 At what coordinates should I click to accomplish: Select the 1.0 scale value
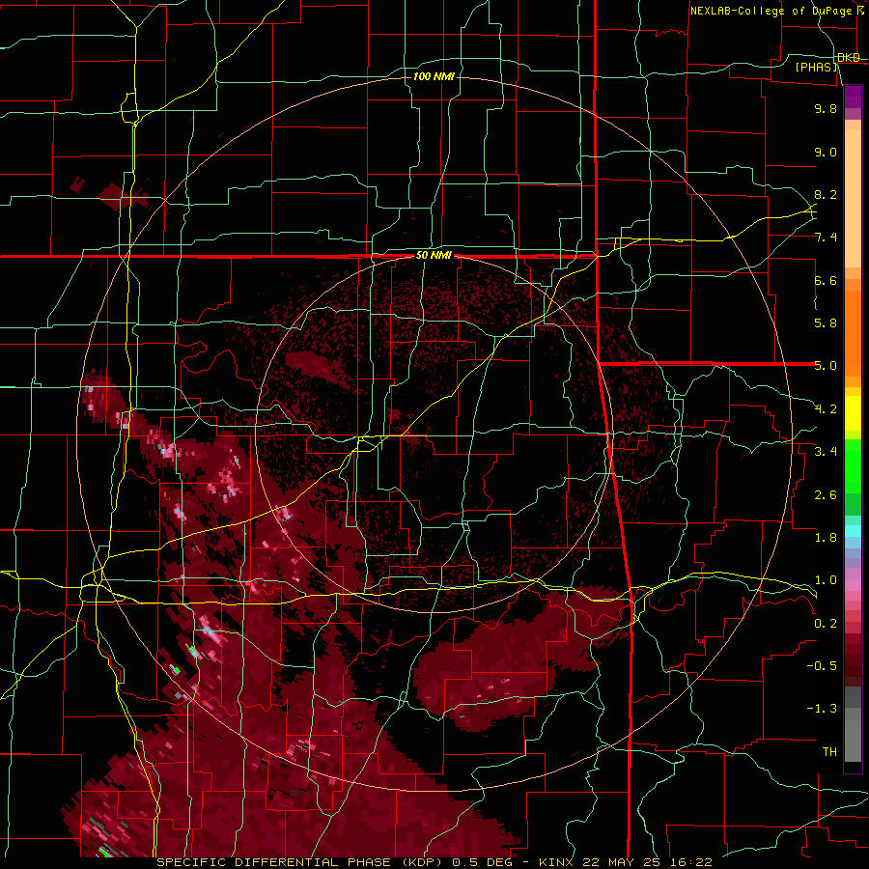(x=826, y=580)
